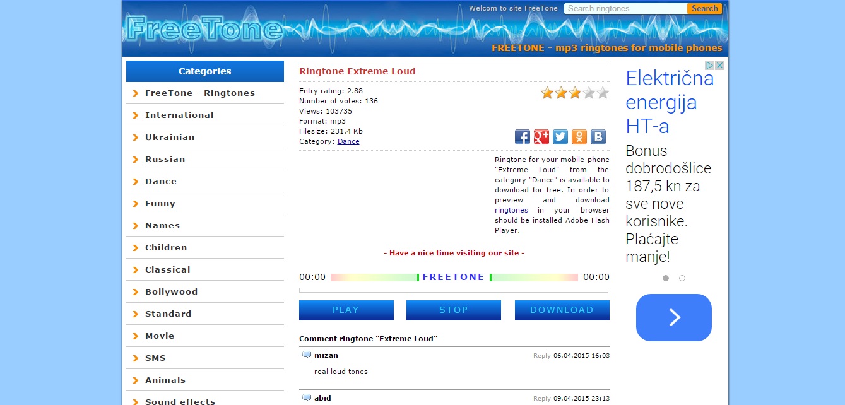Close the ad with X icon
Screen dimensions: 845x405
pos(719,66)
